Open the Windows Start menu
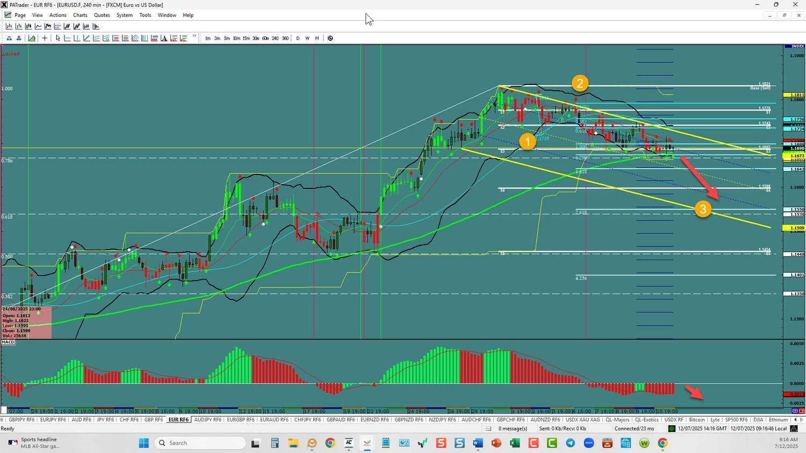806x453 pixels. click(143, 443)
